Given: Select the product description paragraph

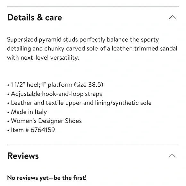Looking at the screenshot, I should (92, 49).
